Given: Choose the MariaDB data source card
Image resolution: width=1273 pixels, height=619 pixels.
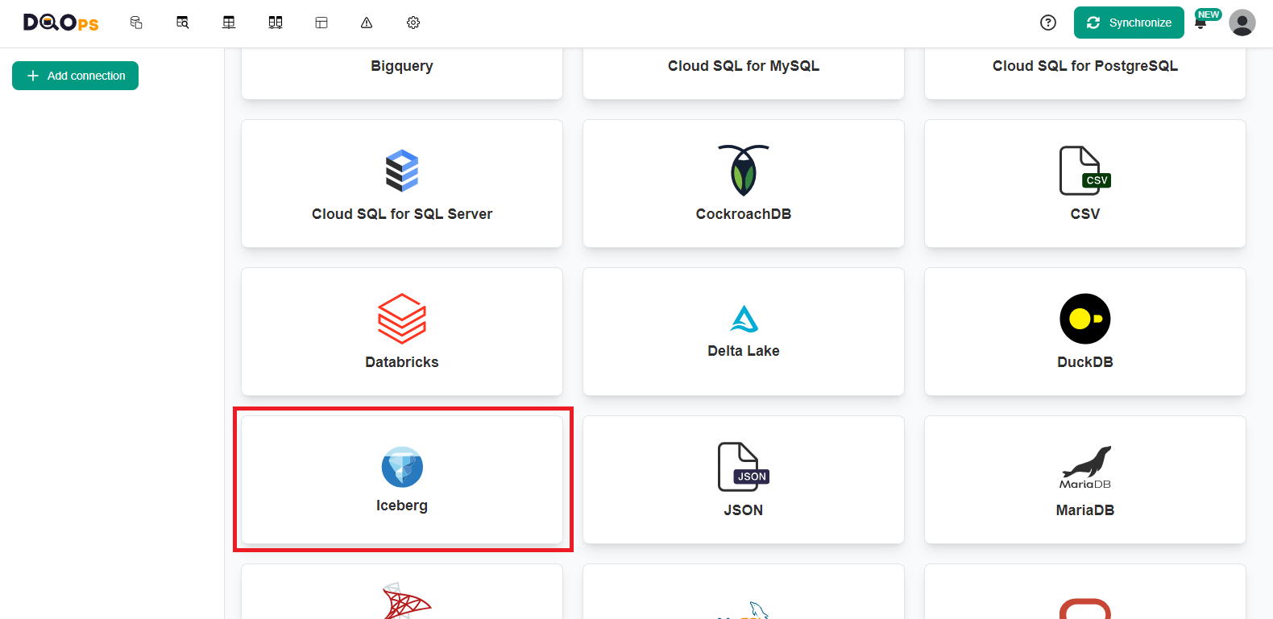Looking at the screenshot, I should click(1085, 480).
